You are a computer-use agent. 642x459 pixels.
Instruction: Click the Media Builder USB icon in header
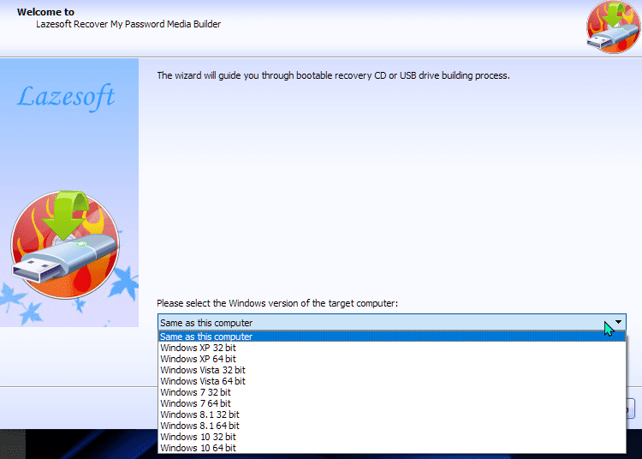[x=614, y=27]
